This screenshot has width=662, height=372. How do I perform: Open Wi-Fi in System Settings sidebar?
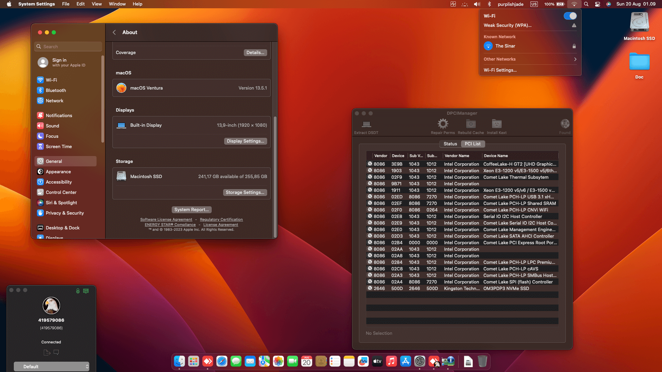click(65, 80)
